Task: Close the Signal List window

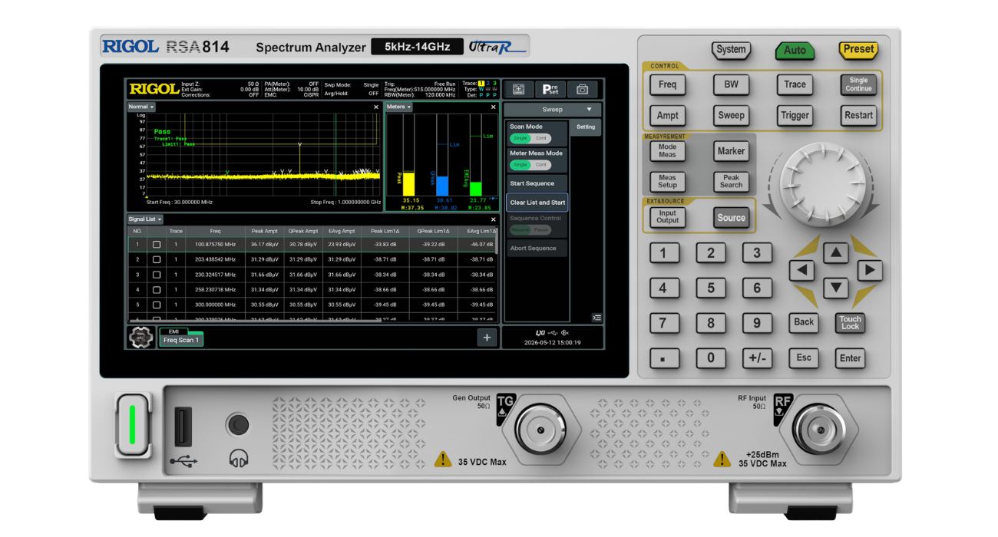Action: (x=493, y=219)
